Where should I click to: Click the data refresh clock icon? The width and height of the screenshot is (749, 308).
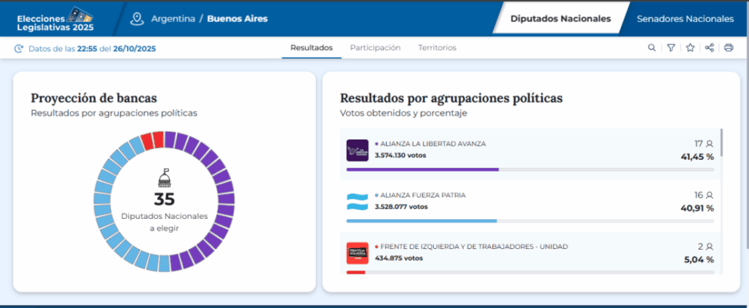19,49
